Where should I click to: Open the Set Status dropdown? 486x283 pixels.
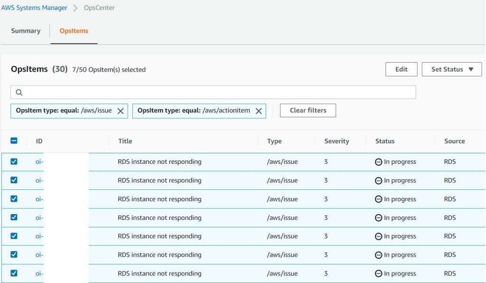pyautogui.click(x=451, y=69)
